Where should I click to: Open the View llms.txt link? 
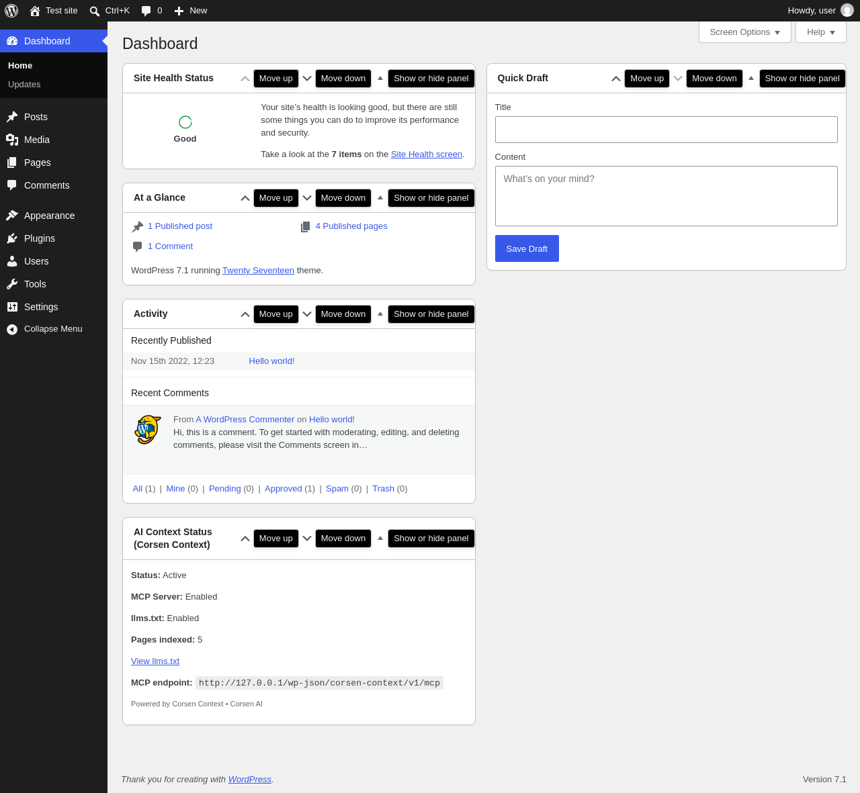pyautogui.click(x=155, y=661)
